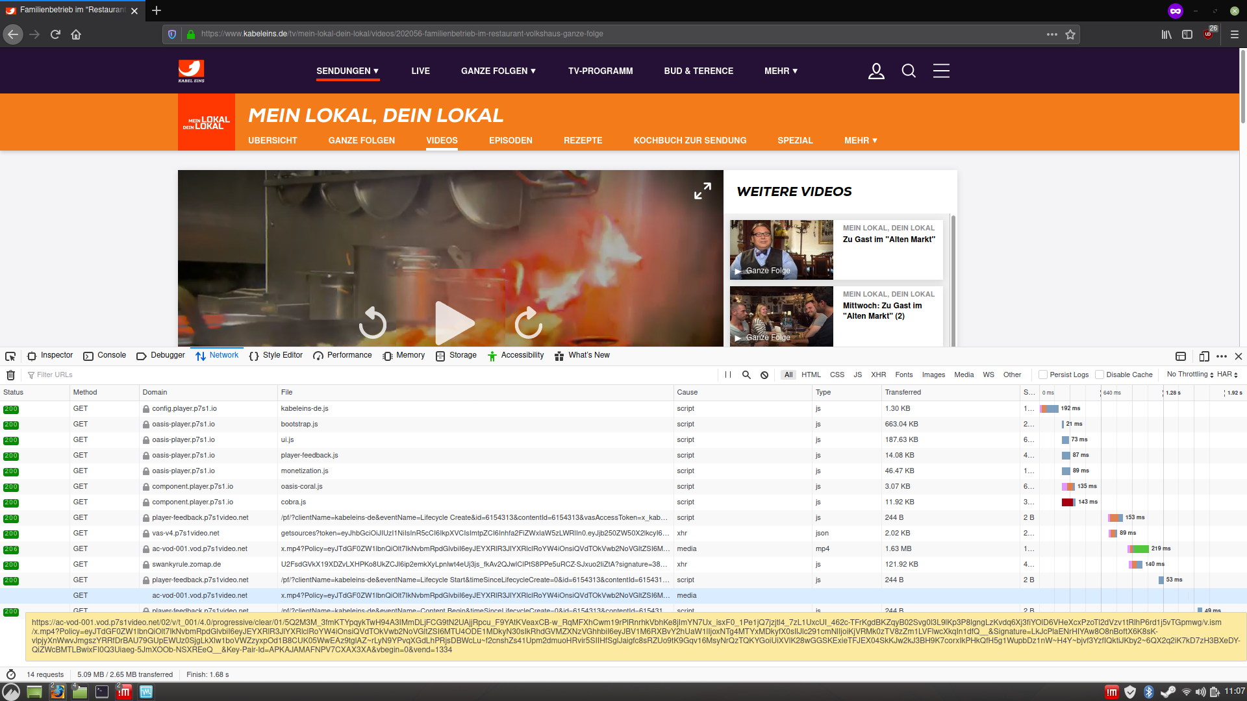
Task: Click the video fullscreen expand arrows icon
Action: (x=702, y=191)
